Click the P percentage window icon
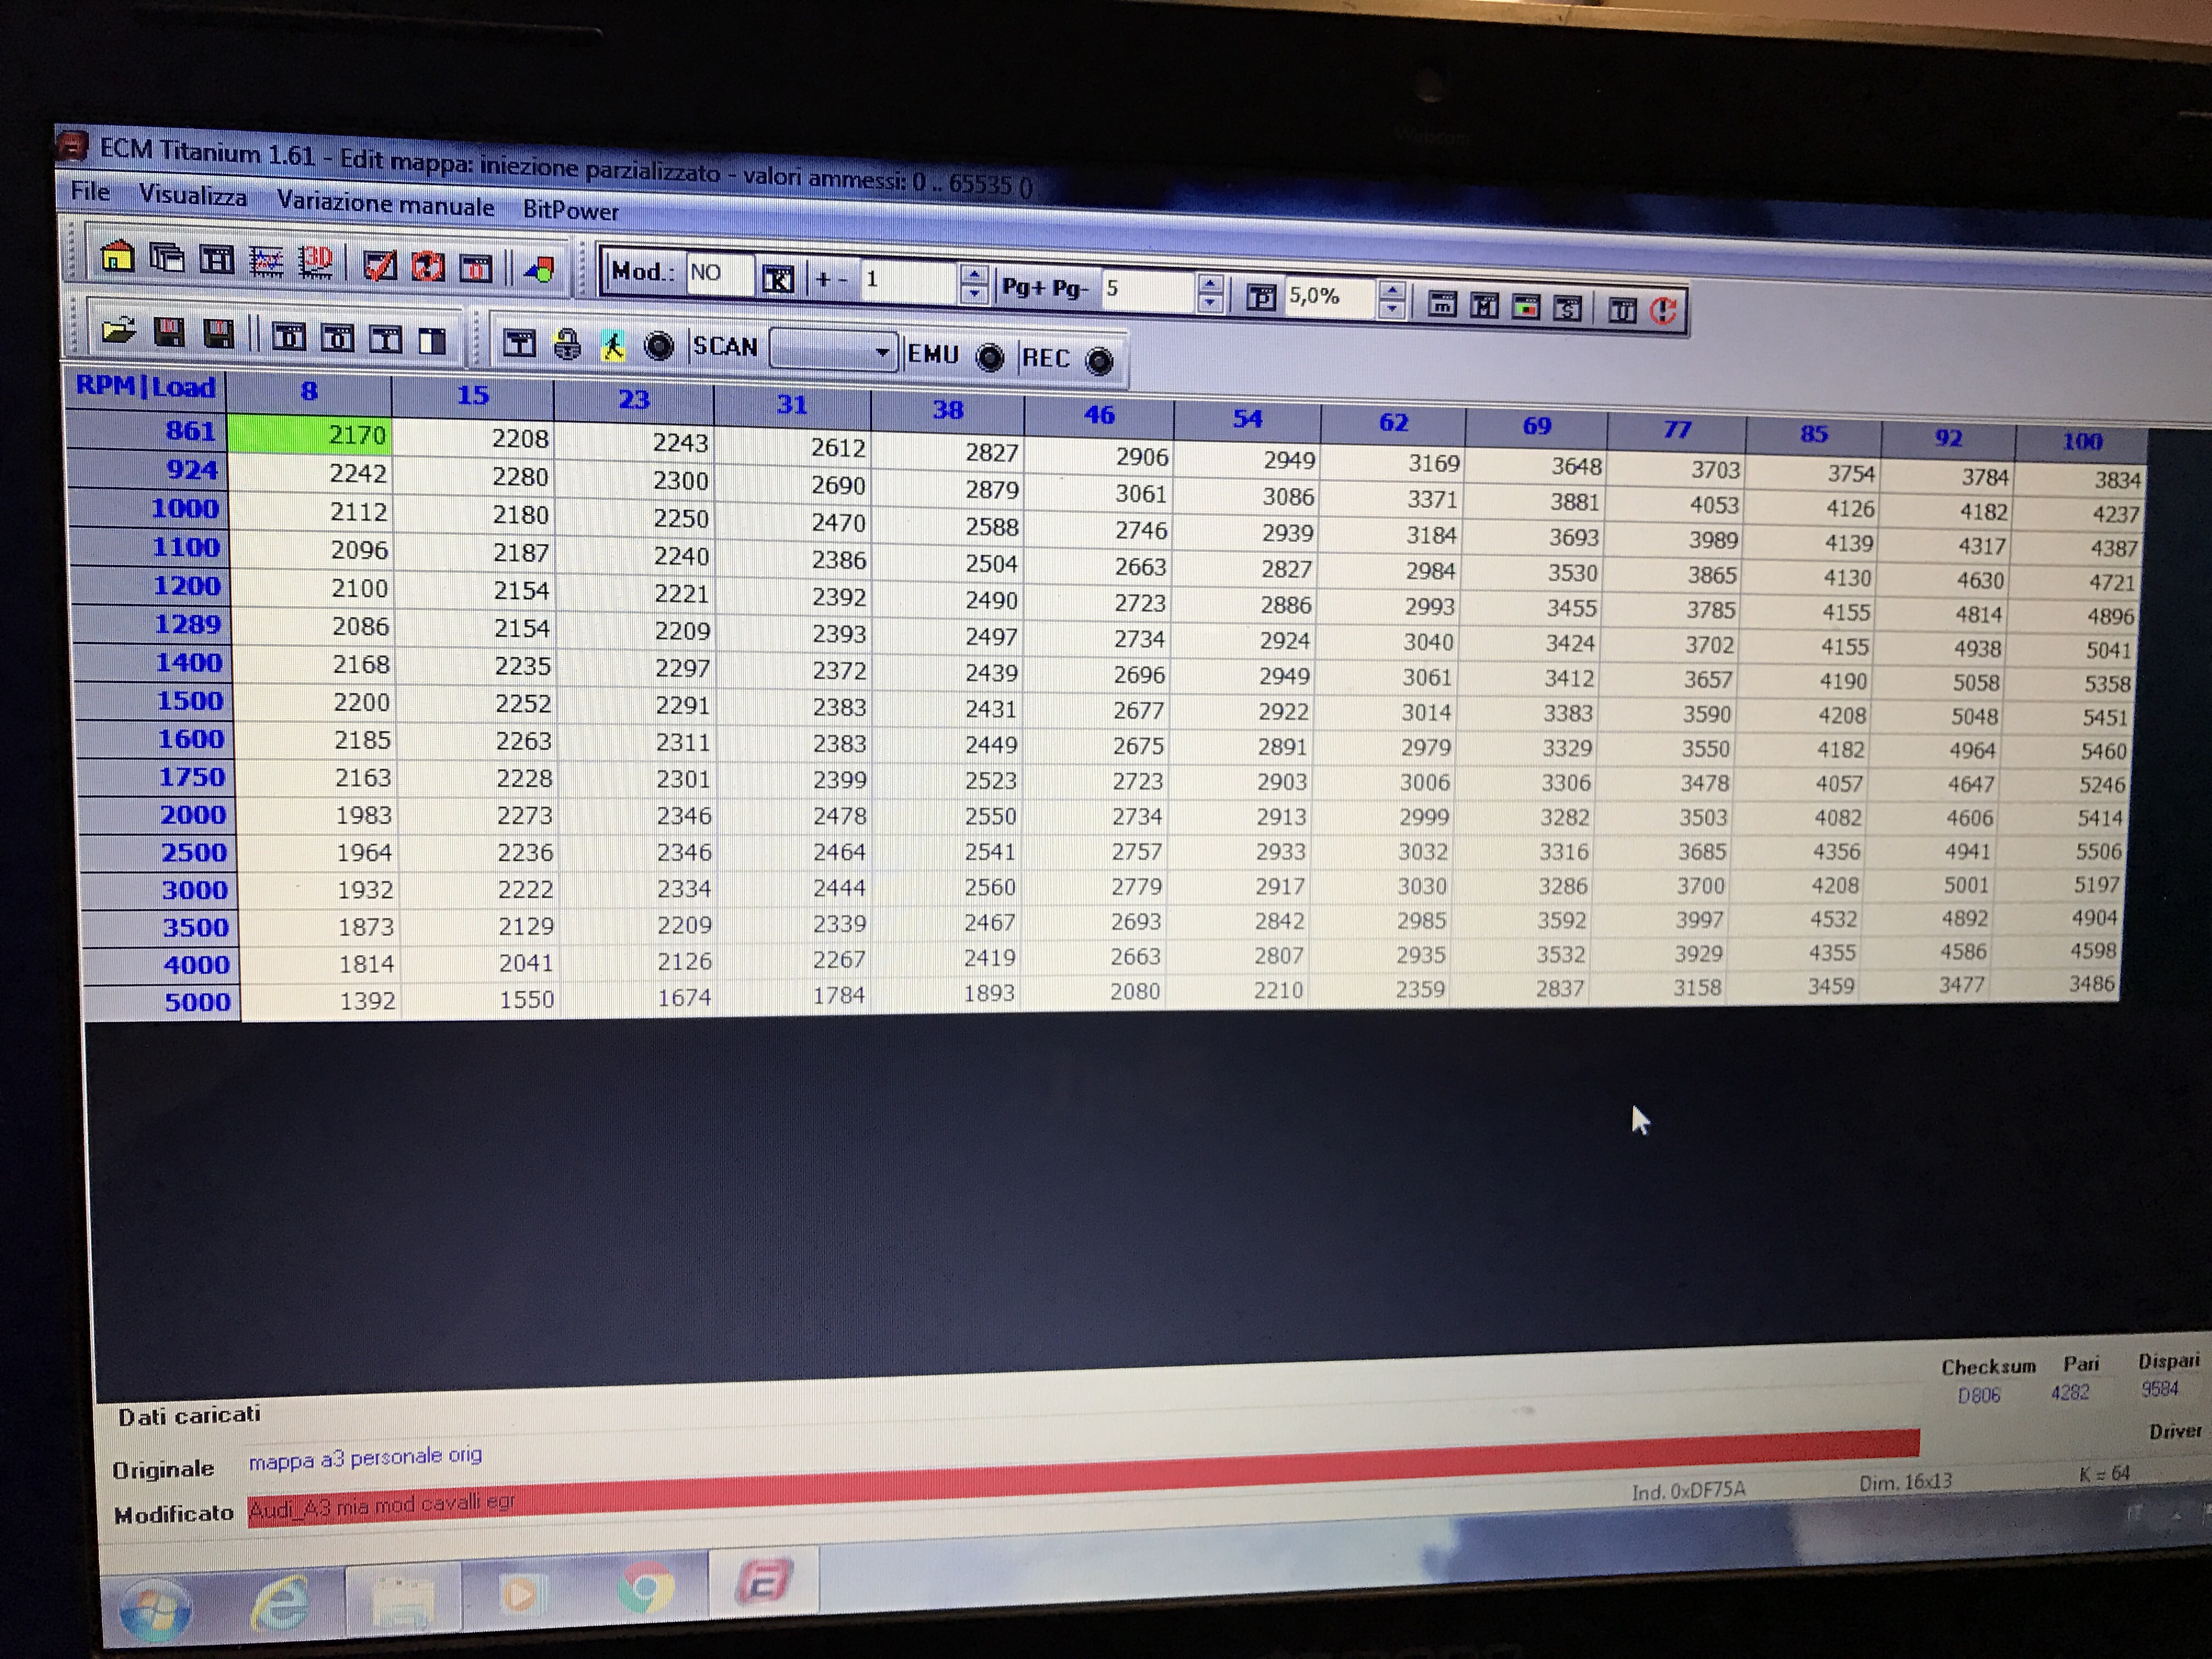This screenshot has width=2212, height=1659. point(1261,297)
